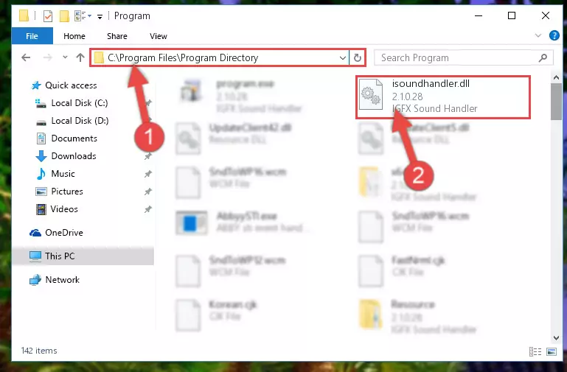The image size is (567, 372).
Task: Switch to Details view in status bar
Action: [x=535, y=351]
